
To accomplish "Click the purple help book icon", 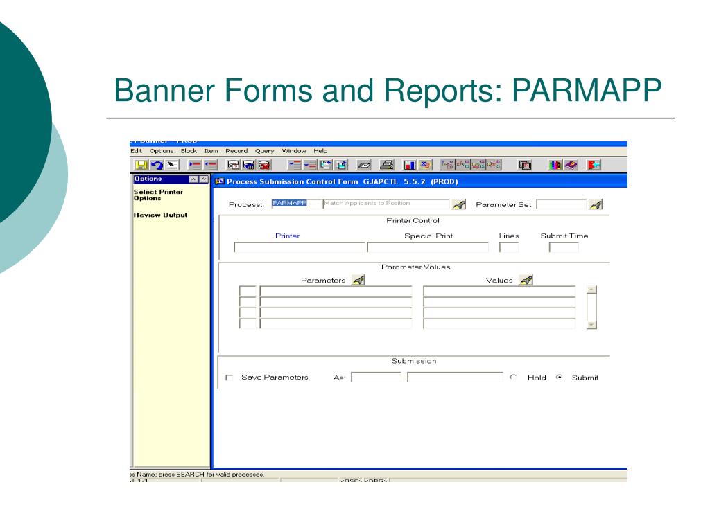I will 571,165.
